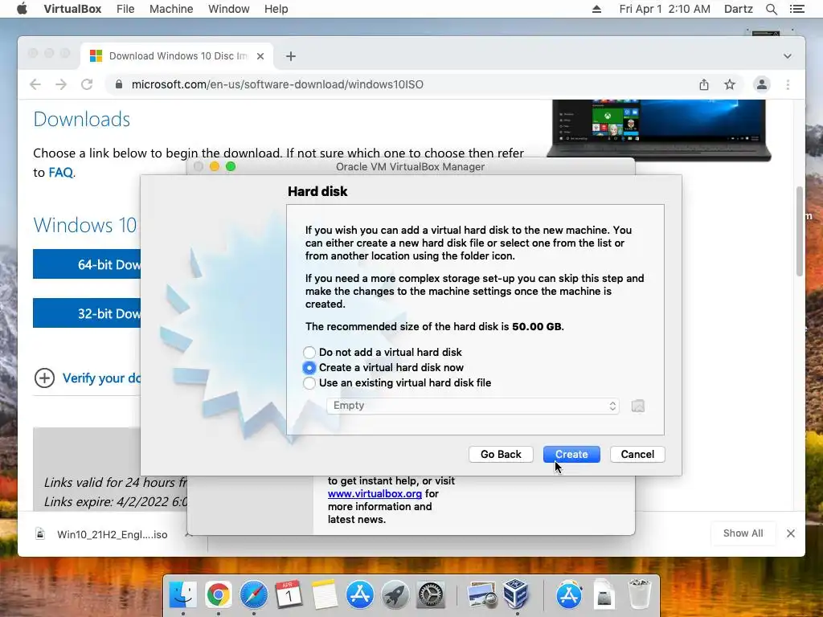The height and width of the screenshot is (617, 823).
Task: Zoom the VirtualBox Manager window green button
Action: (231, 167)
